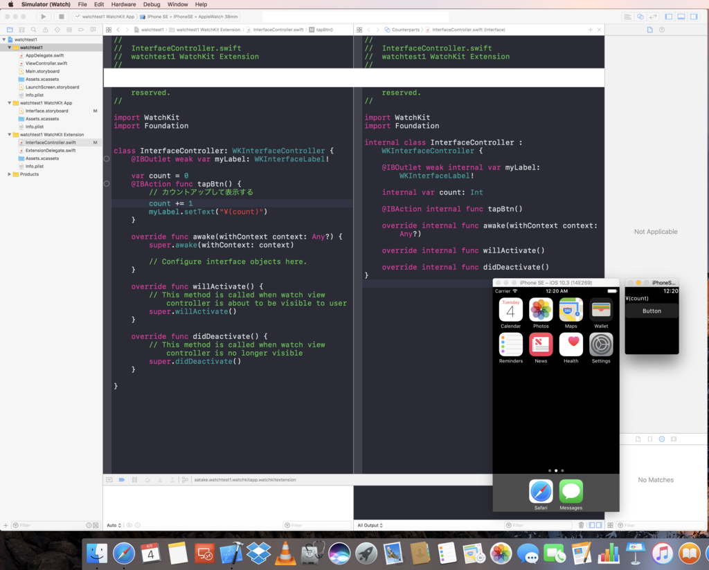Viewport: 709px width, 570px height.
Task: Toggle the Debug area visibility
Action: (x=681, y=17)
